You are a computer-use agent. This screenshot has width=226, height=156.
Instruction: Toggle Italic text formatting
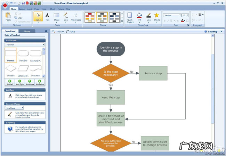[x=167, y=20]
